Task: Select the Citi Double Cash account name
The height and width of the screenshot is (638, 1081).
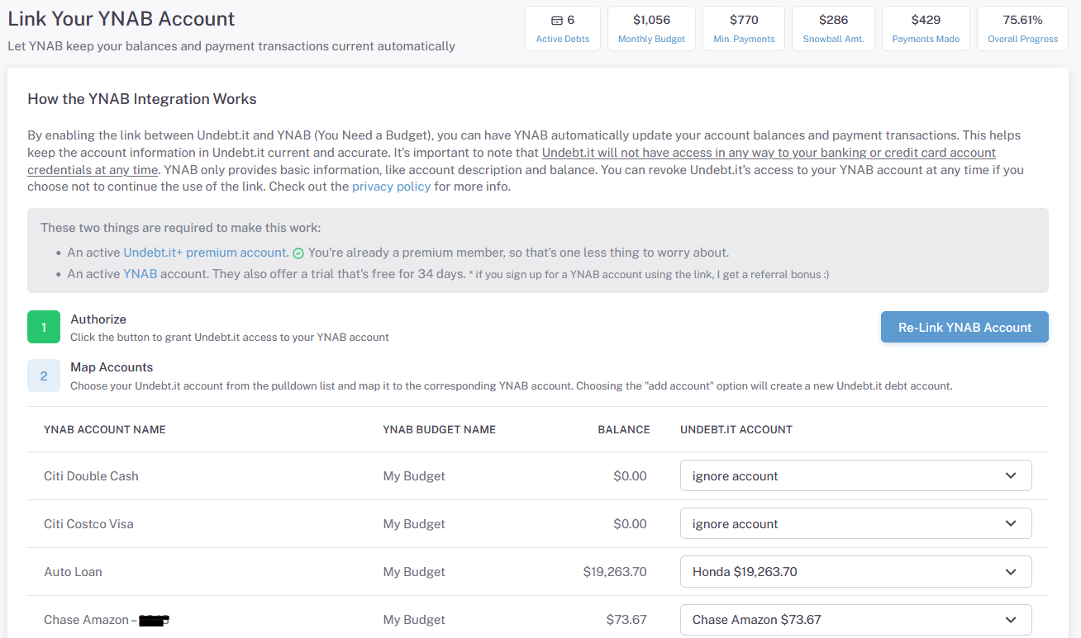Action: point(91,476)
